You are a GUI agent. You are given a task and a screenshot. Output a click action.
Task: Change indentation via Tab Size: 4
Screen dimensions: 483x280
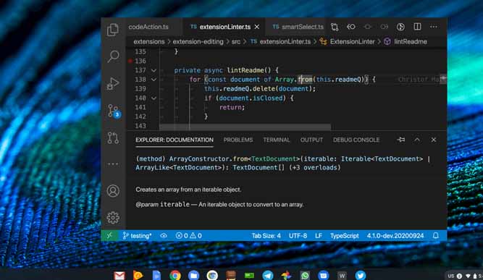click(x=266, y=236)
